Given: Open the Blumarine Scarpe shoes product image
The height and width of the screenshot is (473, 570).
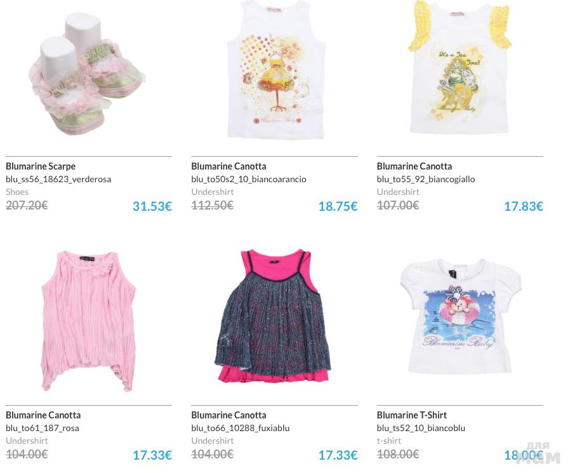Looking at the screenshot, I should coord(87,74).
